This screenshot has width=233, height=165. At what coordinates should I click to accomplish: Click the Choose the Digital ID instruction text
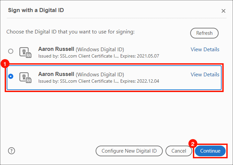pyautogui.click(x=71, y=32)
